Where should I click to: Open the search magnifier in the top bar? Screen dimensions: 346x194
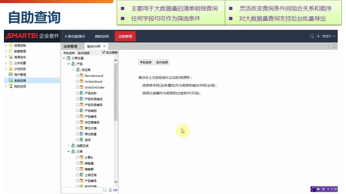(311, 36)
